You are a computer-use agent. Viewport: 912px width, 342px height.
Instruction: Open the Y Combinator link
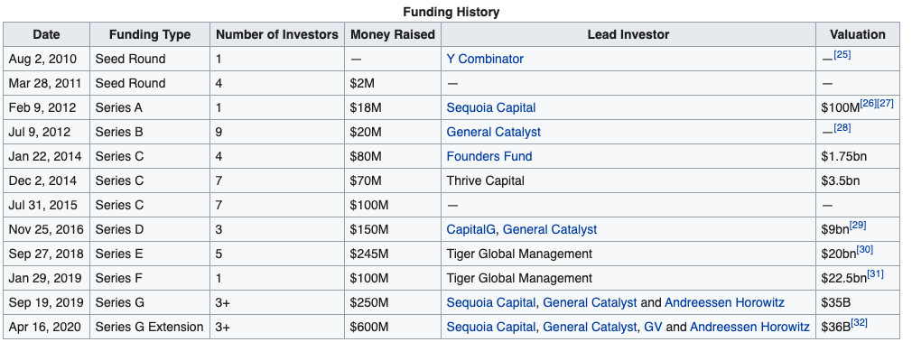pyautogui.click(x=485, y=59)
